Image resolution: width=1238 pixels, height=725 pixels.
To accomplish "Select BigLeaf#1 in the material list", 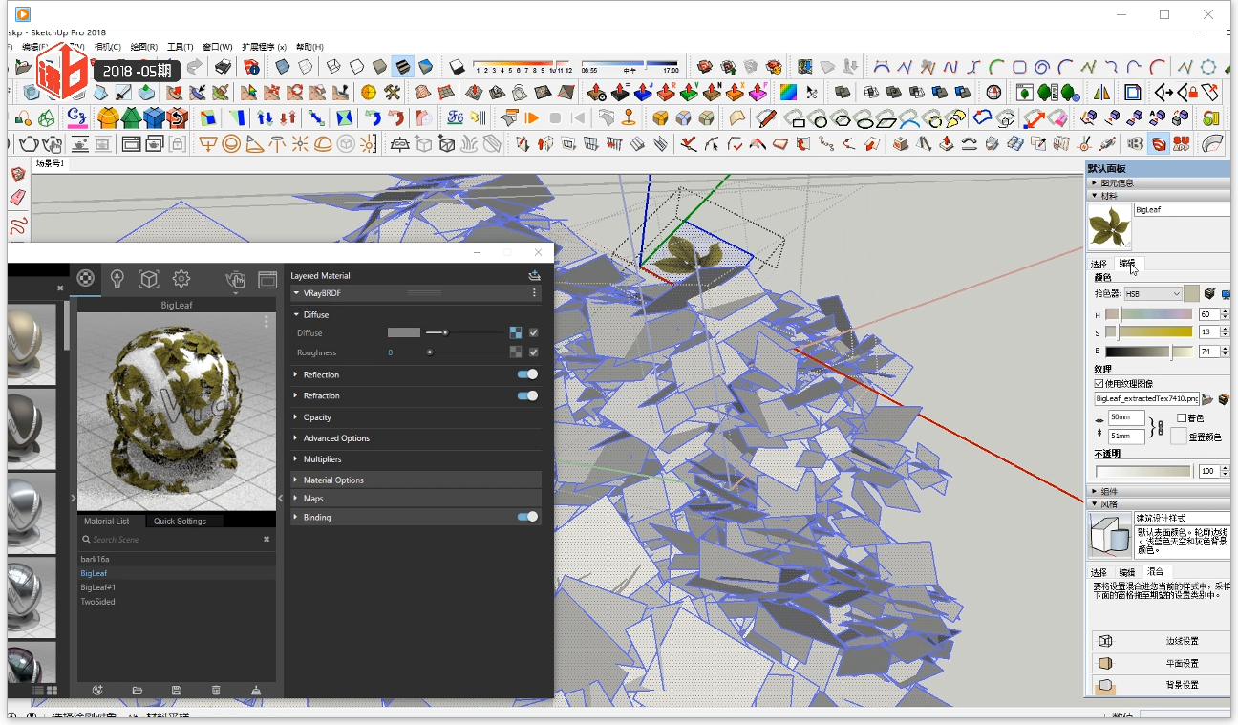I will [x=97, y=587].
